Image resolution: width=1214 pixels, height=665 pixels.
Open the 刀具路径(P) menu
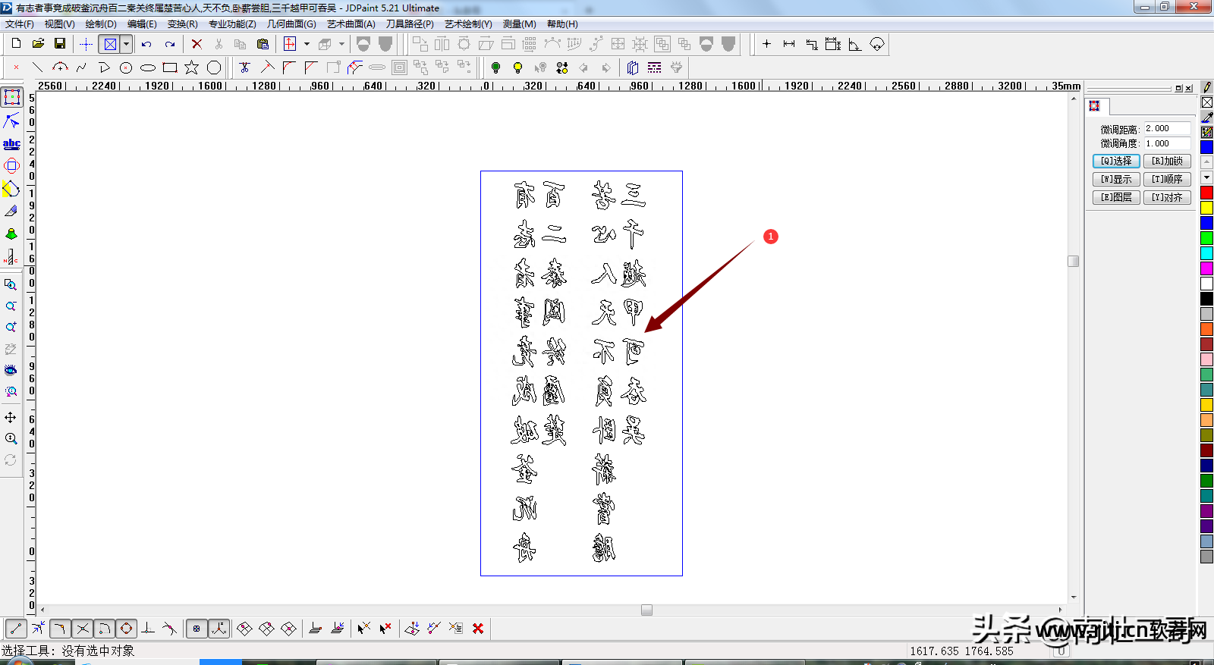point(410,24)
